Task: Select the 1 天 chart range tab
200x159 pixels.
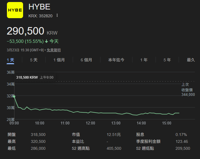Action: point(10,60)
